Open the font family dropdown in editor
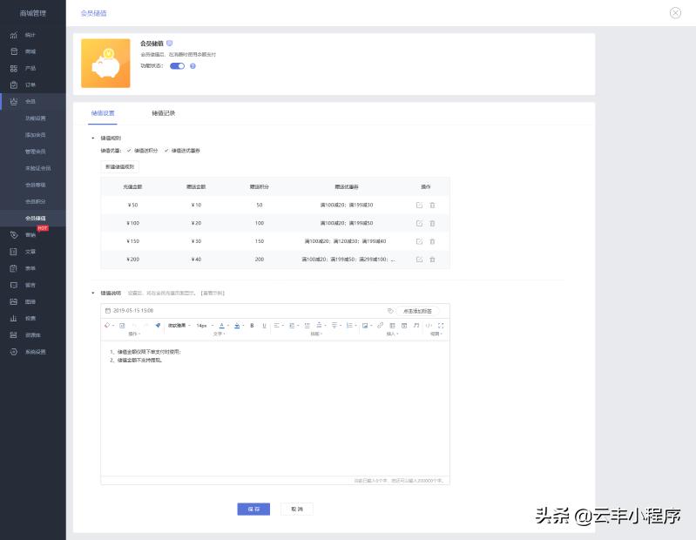The height and width of the screenshot is (540, 696). coord(179,326)
